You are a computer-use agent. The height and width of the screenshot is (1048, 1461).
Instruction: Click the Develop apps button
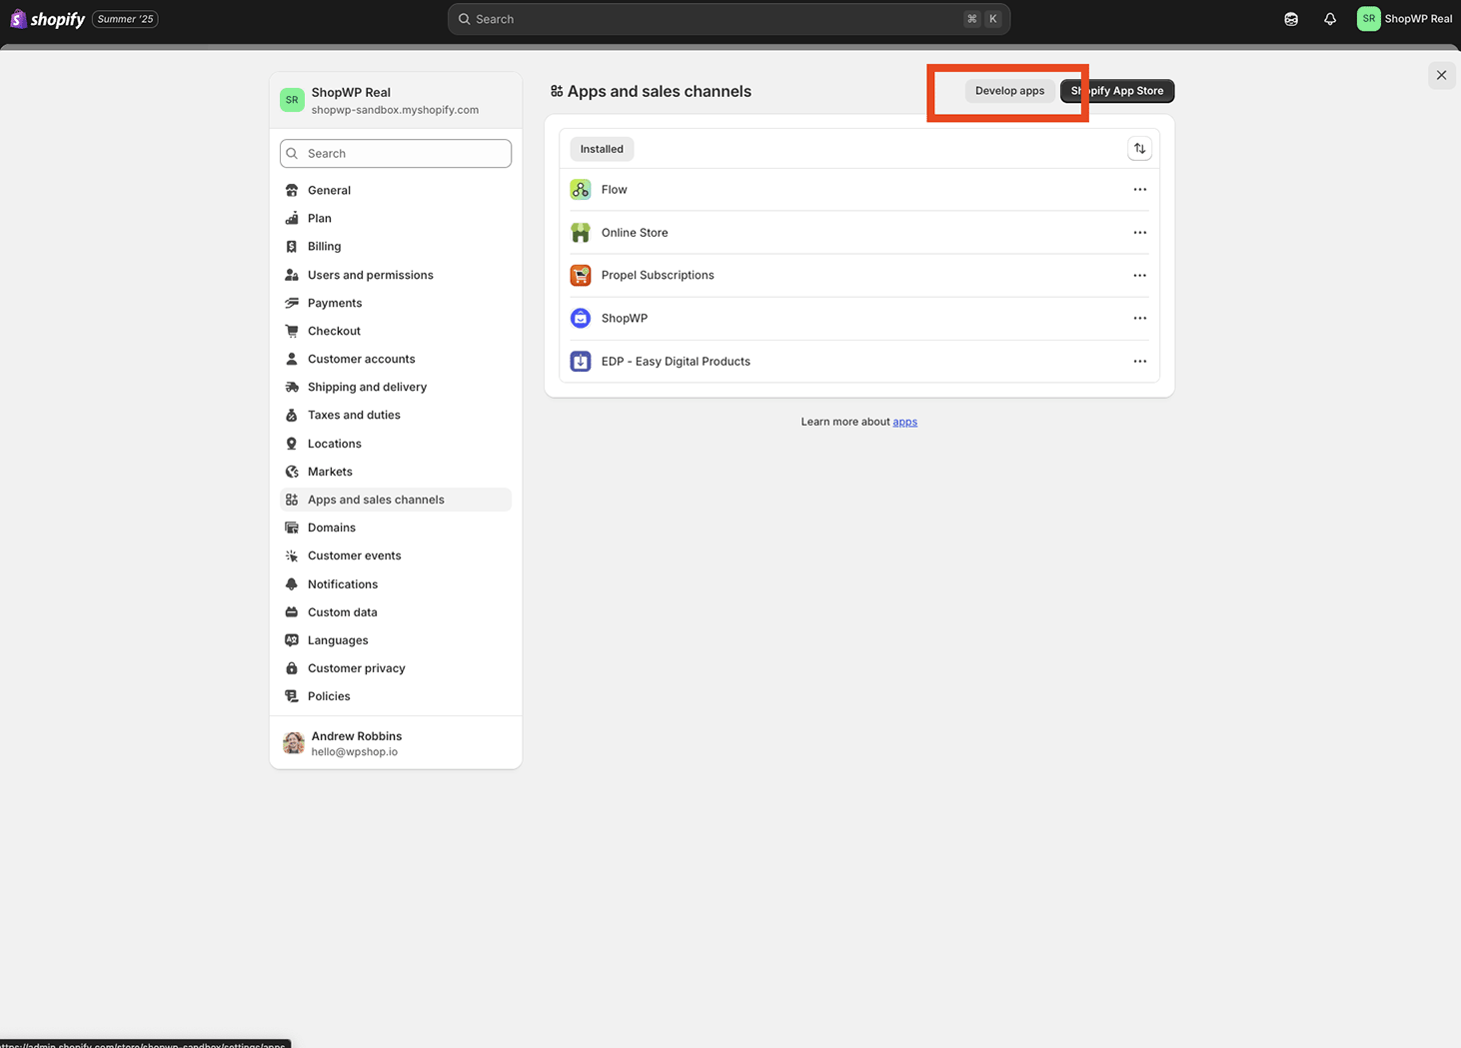coord(1009,91)
